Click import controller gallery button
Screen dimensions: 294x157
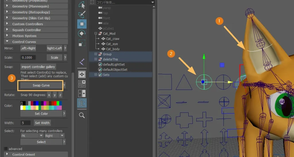(x=38, y=67)
